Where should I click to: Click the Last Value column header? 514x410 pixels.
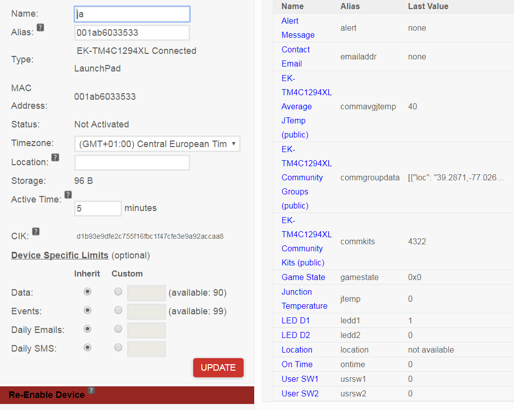click(x=428, y=6)
